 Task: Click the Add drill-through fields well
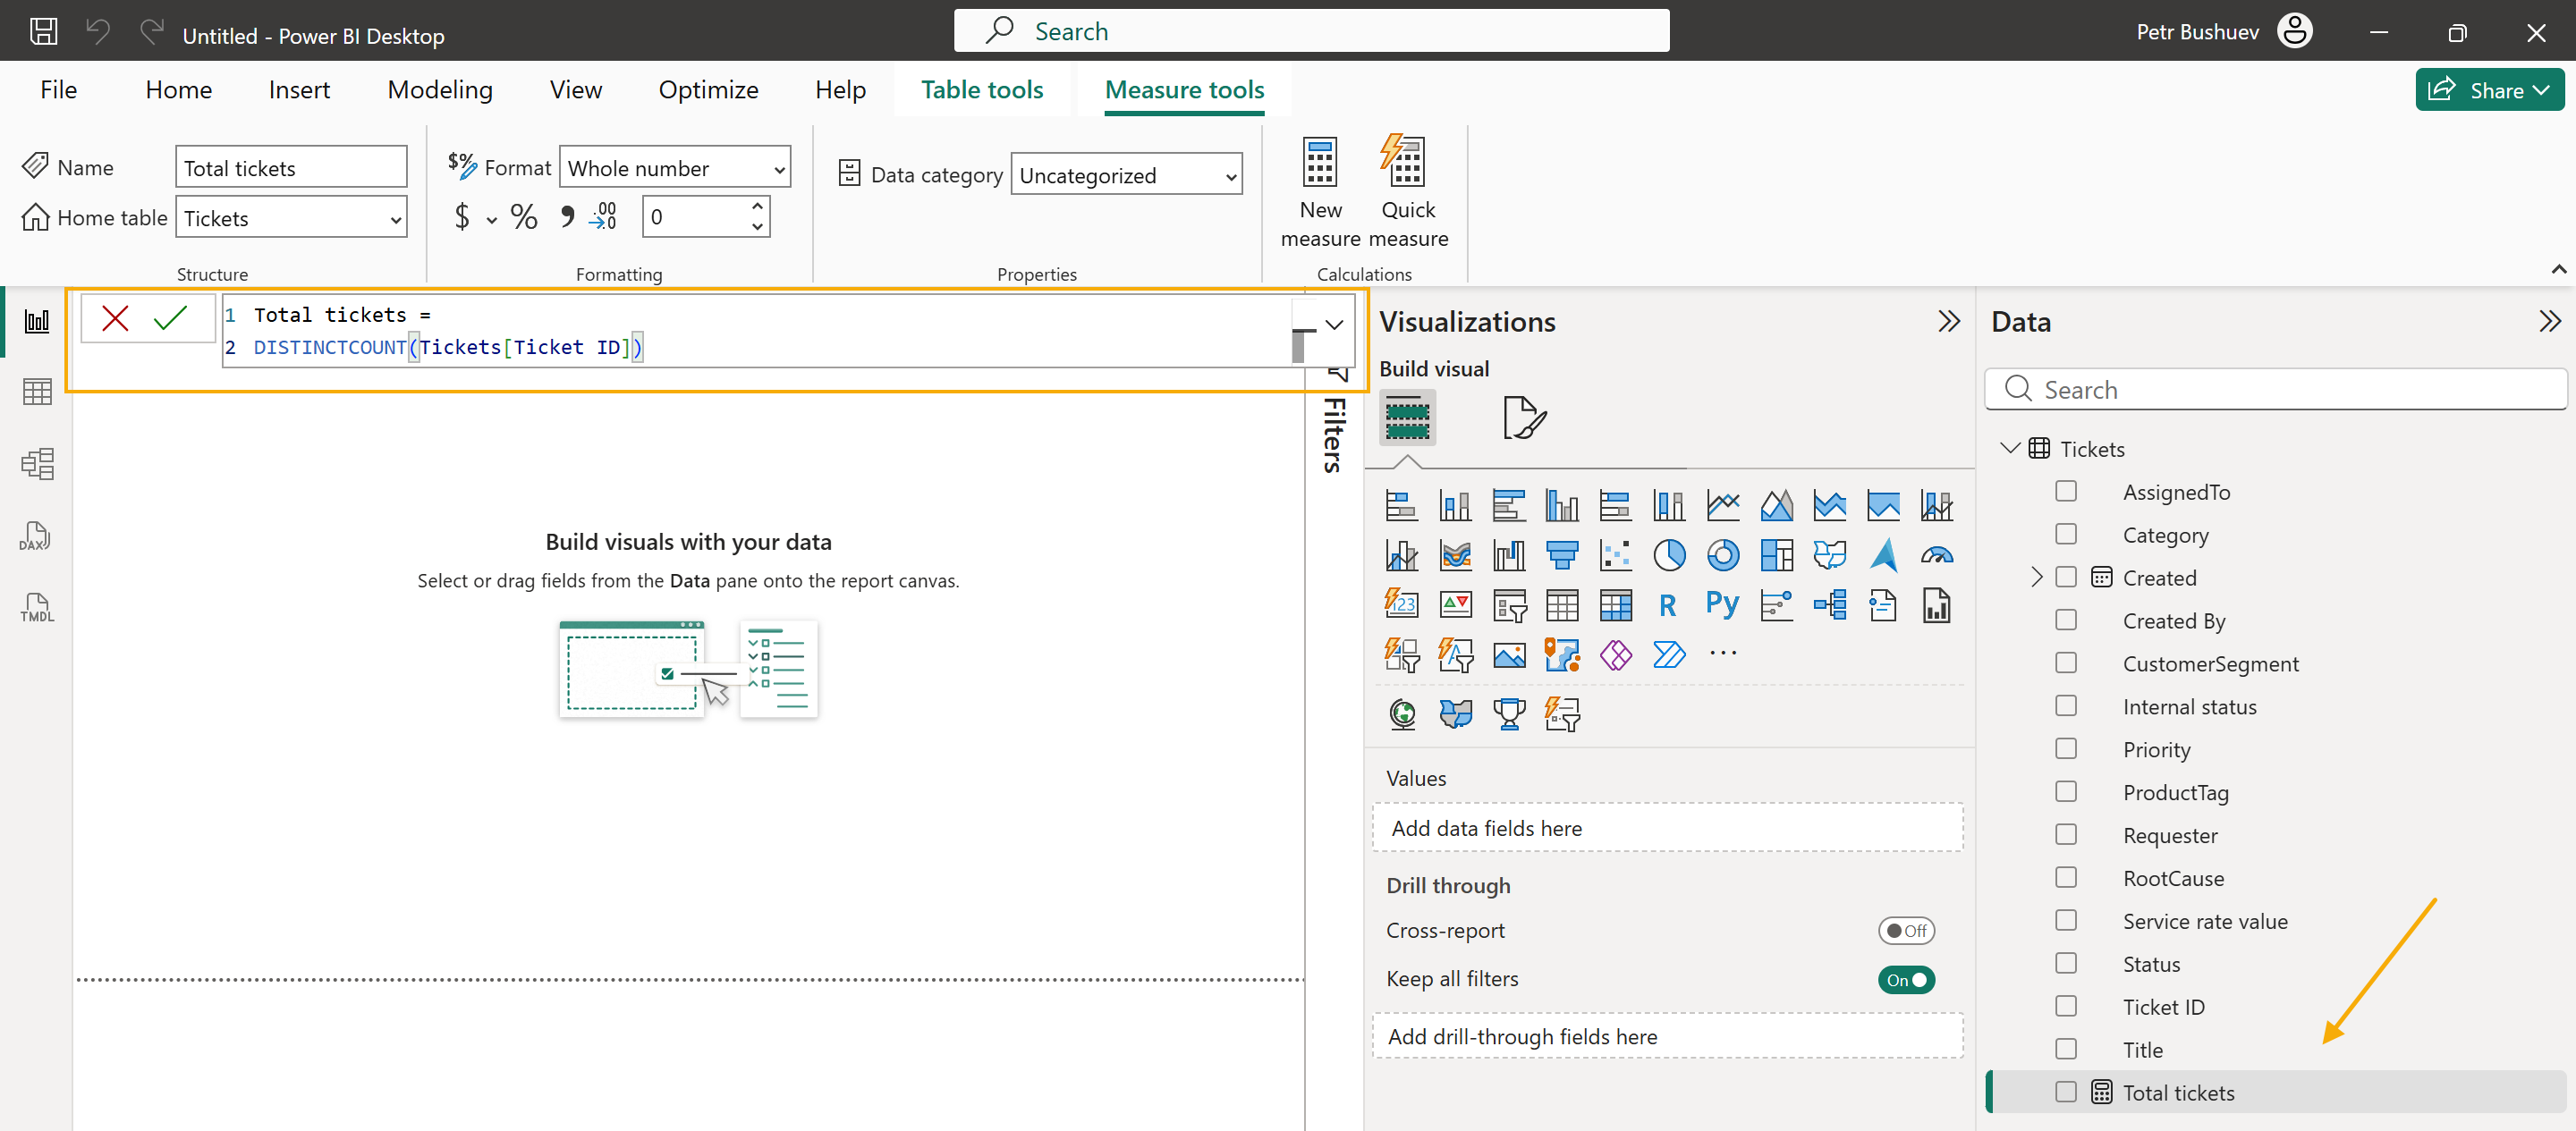(1667, 1035)
